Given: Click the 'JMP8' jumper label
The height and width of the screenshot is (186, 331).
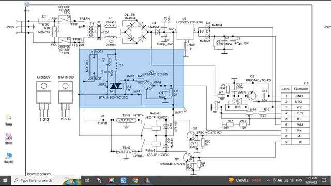Looking at the screenshot, I should pyautogui.click(x=130, y=76).
